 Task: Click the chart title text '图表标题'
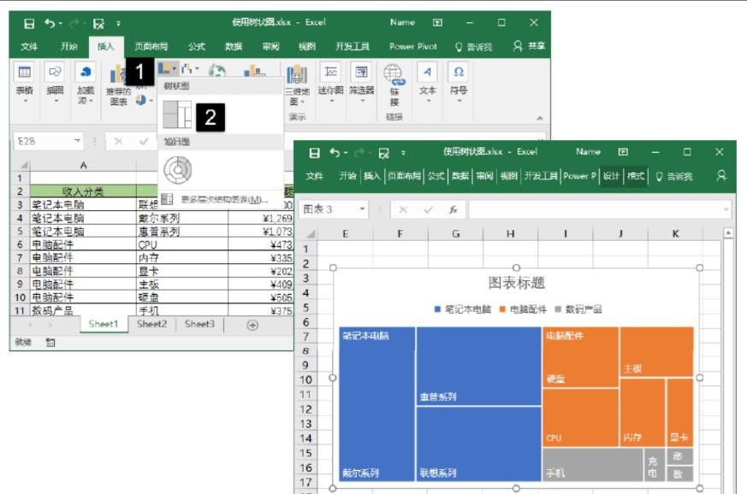pos(519,284)
